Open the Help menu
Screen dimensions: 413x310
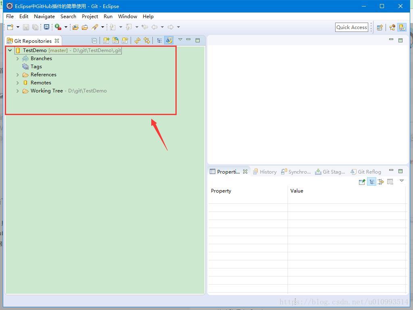(148, 16)
